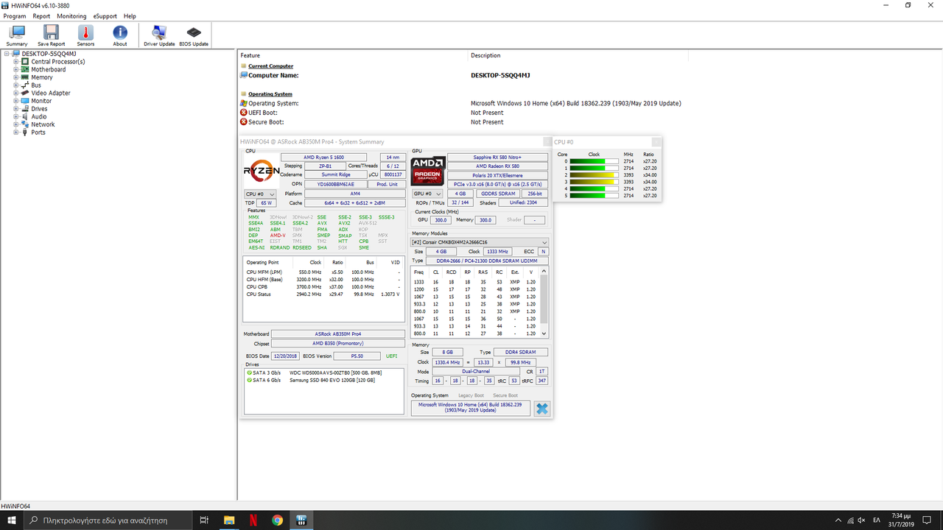Select the Network tree item
This screenshot has width=943, height=530.
click(43, 124)
